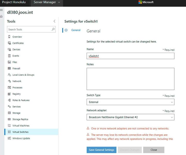Open Certificates tool label

tap(18, 43)
